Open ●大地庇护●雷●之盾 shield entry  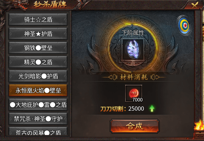click(38, 105)
